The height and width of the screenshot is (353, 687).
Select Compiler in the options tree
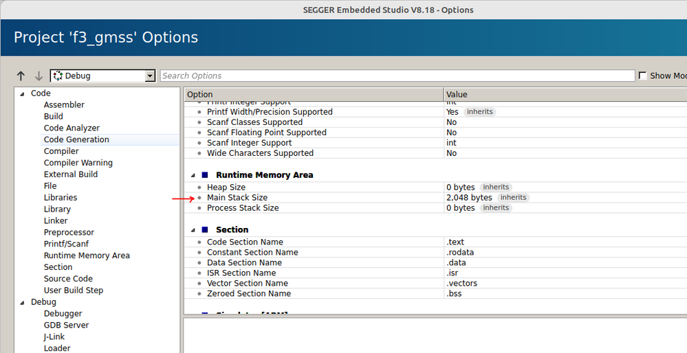pos(61,151)
